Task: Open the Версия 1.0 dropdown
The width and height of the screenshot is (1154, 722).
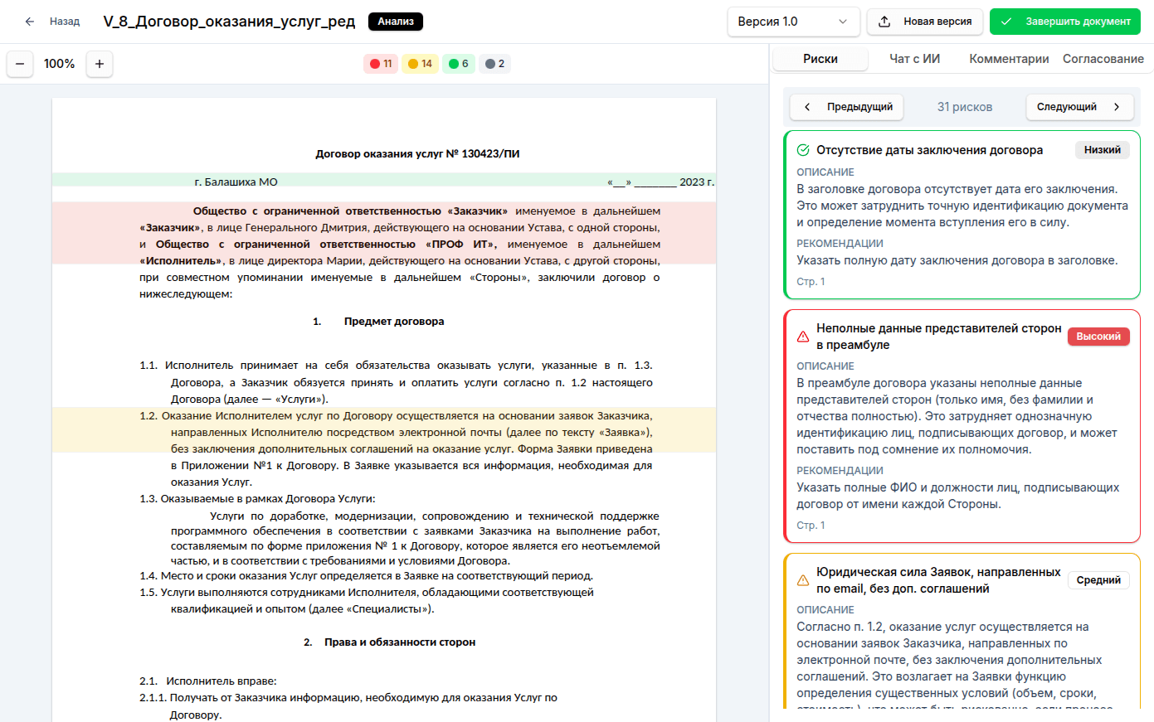Action: pyautogui.click(x=793, y=22)
